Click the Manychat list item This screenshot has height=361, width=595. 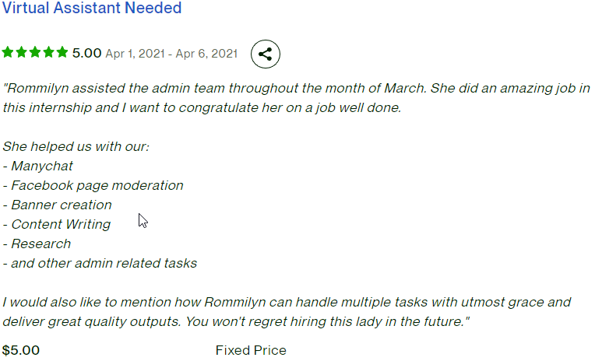click(37, 166)
